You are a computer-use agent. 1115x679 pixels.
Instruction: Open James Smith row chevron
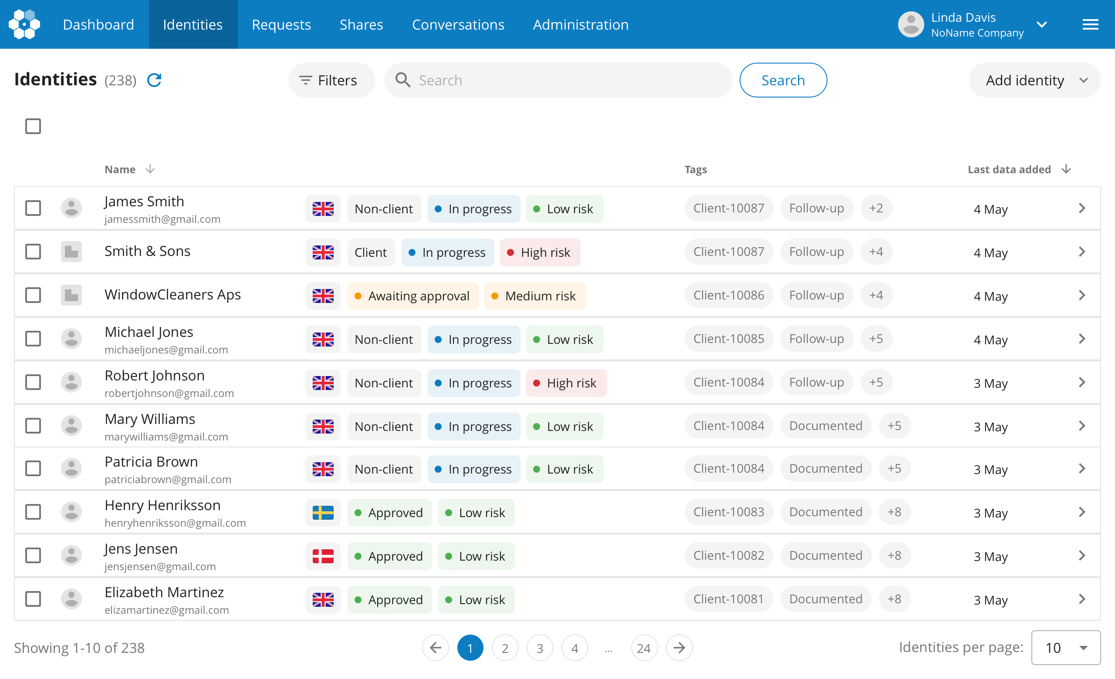[x=1081, y=208]
